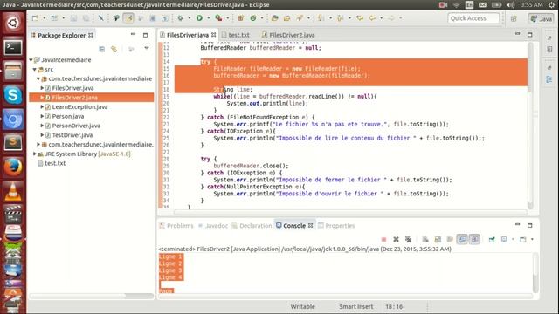Toggle Link with Editor in Package Explorer
559x314 pixels.
114,49
